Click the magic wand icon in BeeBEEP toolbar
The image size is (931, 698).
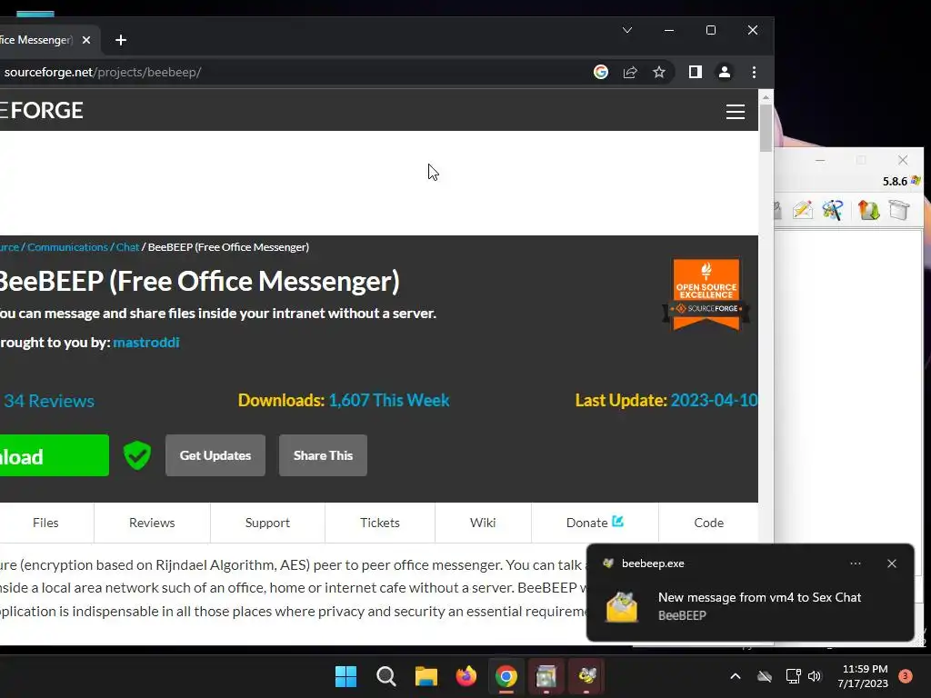833,210
